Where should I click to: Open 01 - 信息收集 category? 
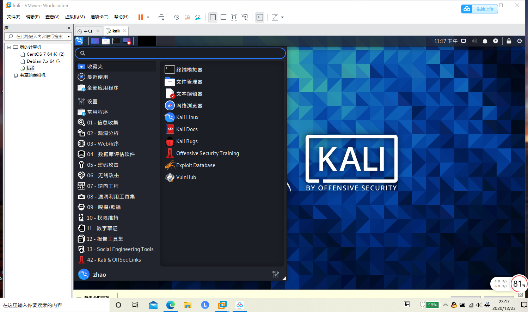(x=116, y=123)
